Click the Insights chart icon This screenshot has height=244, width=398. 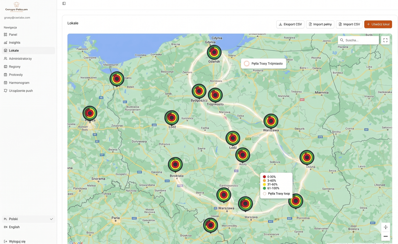pyautogui.click(x=6, y=42)
